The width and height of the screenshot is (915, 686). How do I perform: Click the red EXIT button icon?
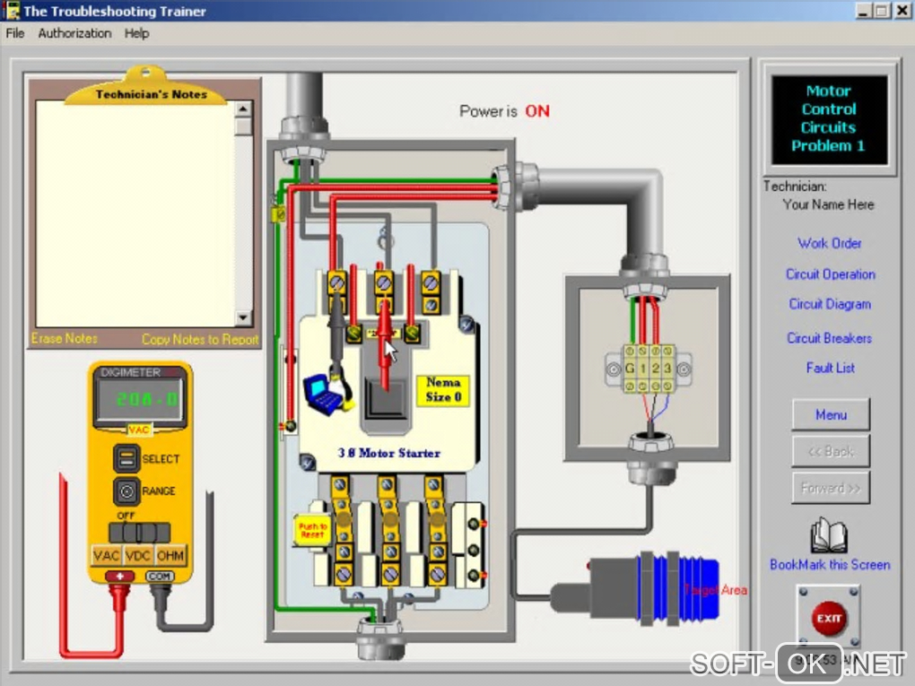(x=828, y=618)
